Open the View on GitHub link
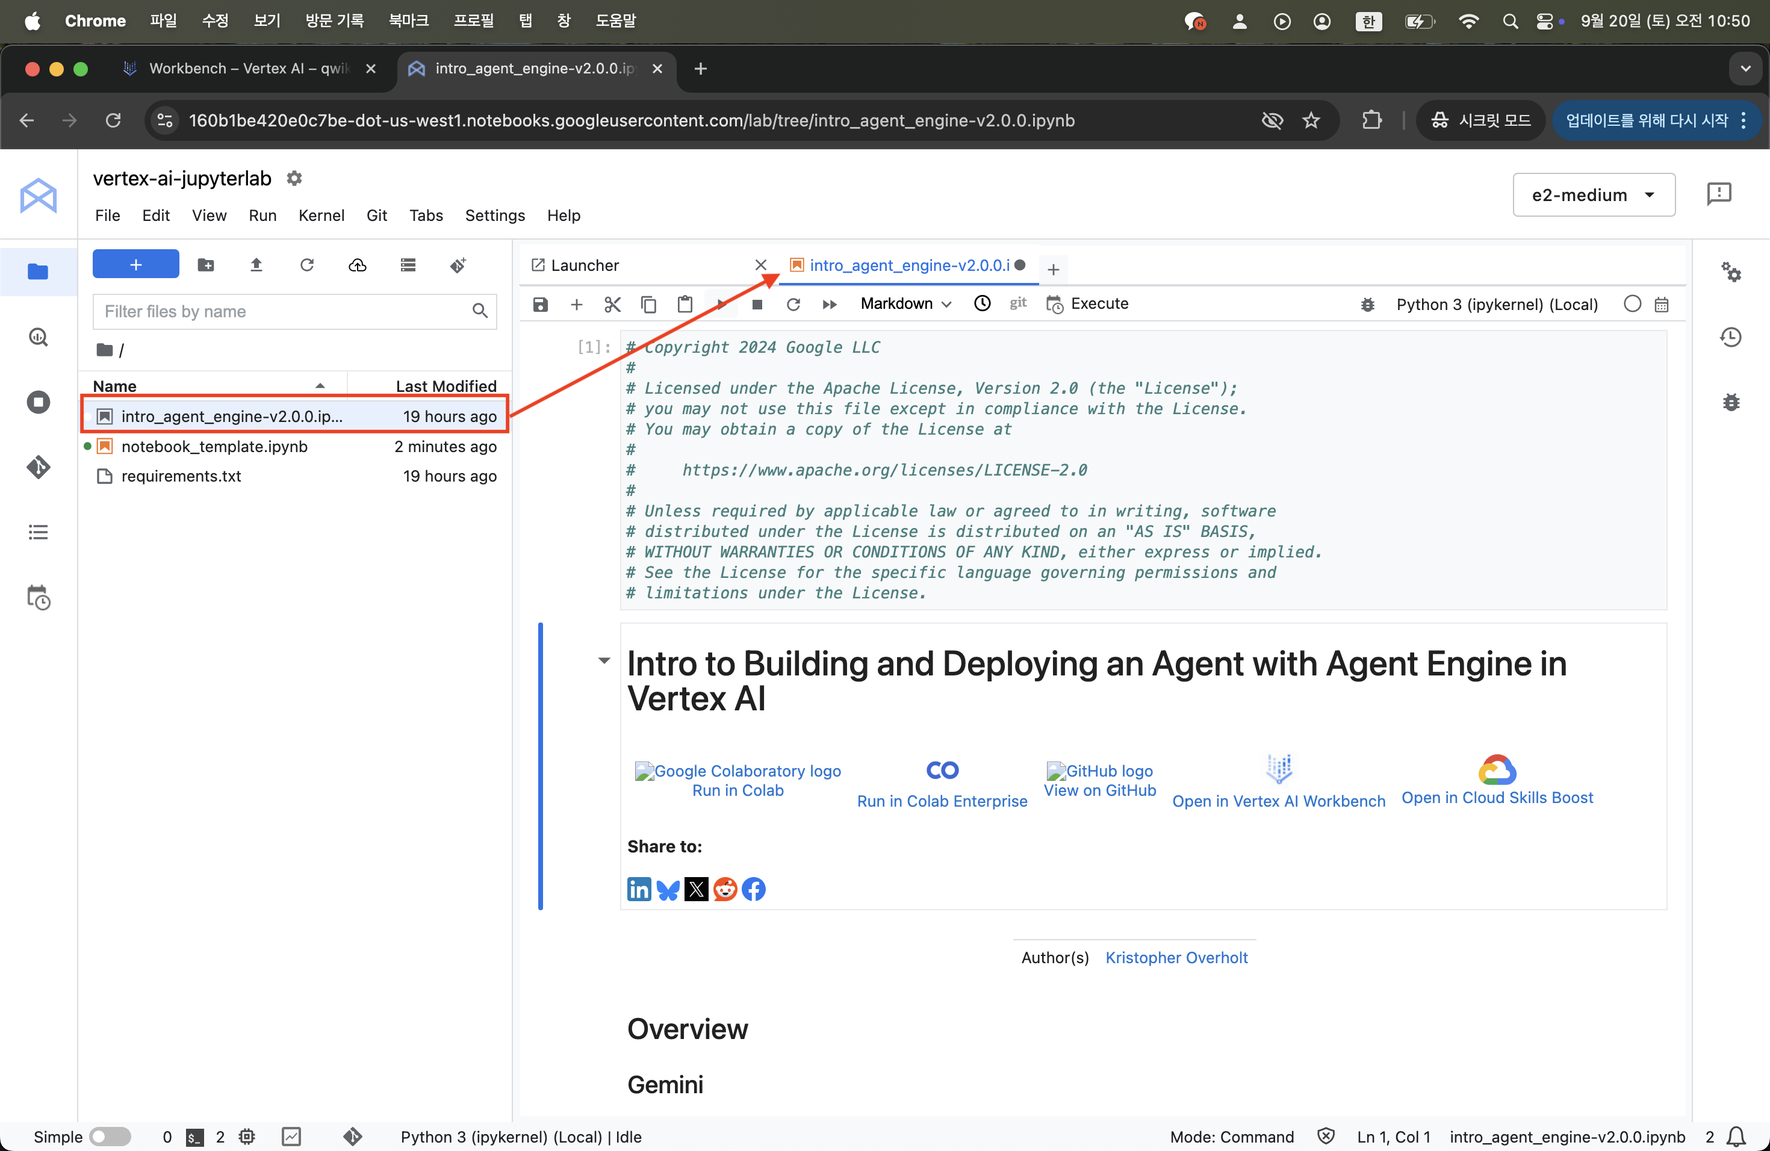 point(1099,790)
